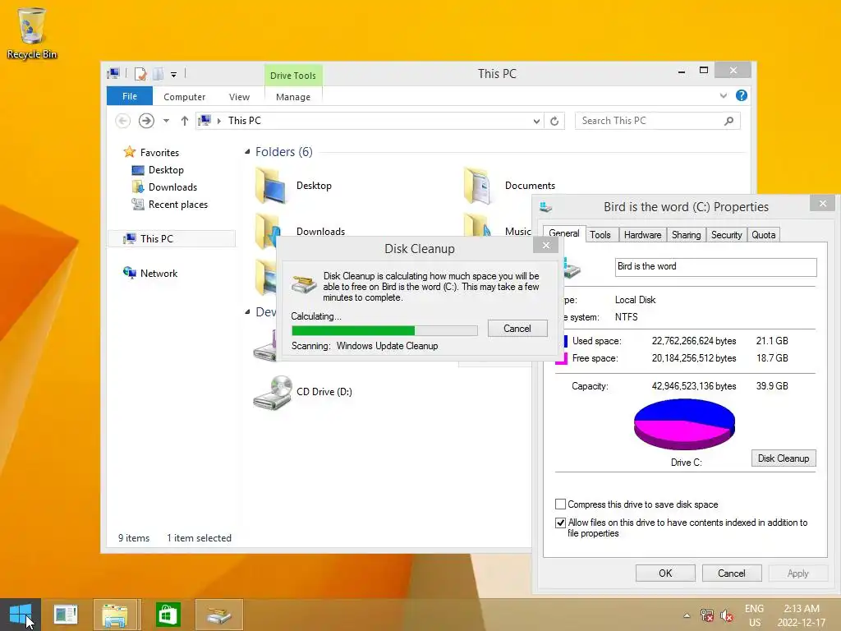Screen dimensions: 841x631
Task: Click the Properties dialog title bar drive icon
Action: 546,206
